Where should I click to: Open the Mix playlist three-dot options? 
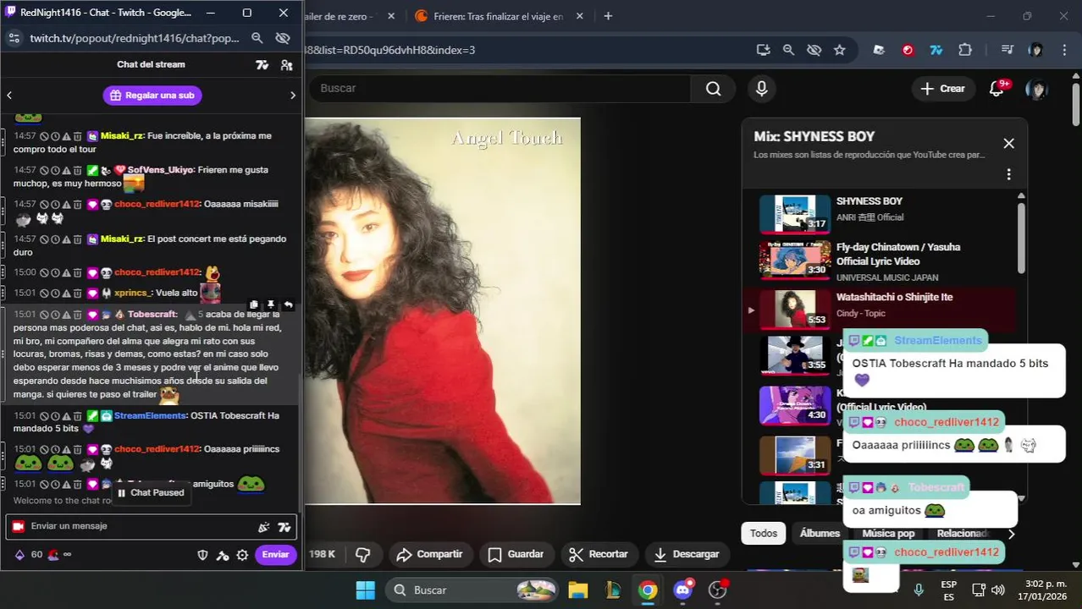1008,174
